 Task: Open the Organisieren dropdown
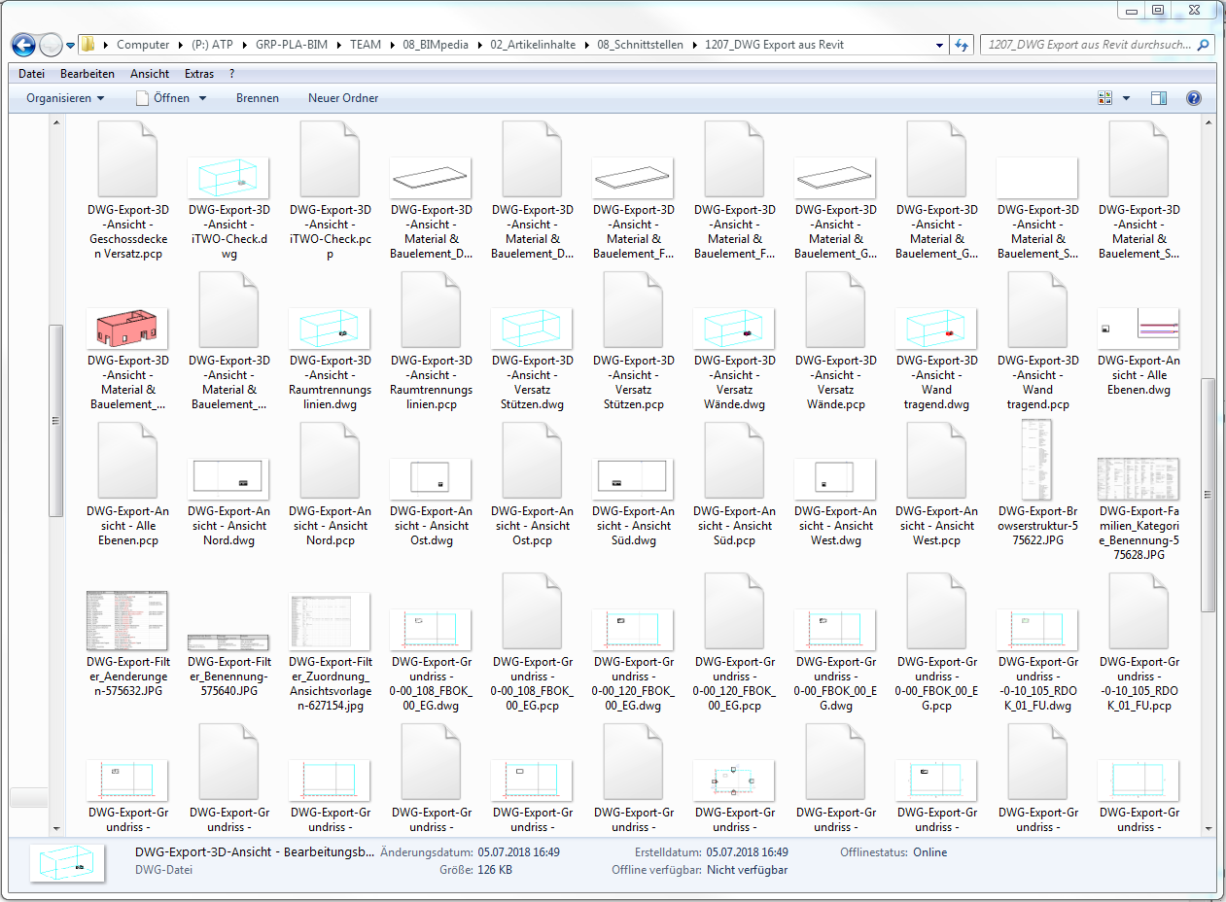[x=65, y=97]
